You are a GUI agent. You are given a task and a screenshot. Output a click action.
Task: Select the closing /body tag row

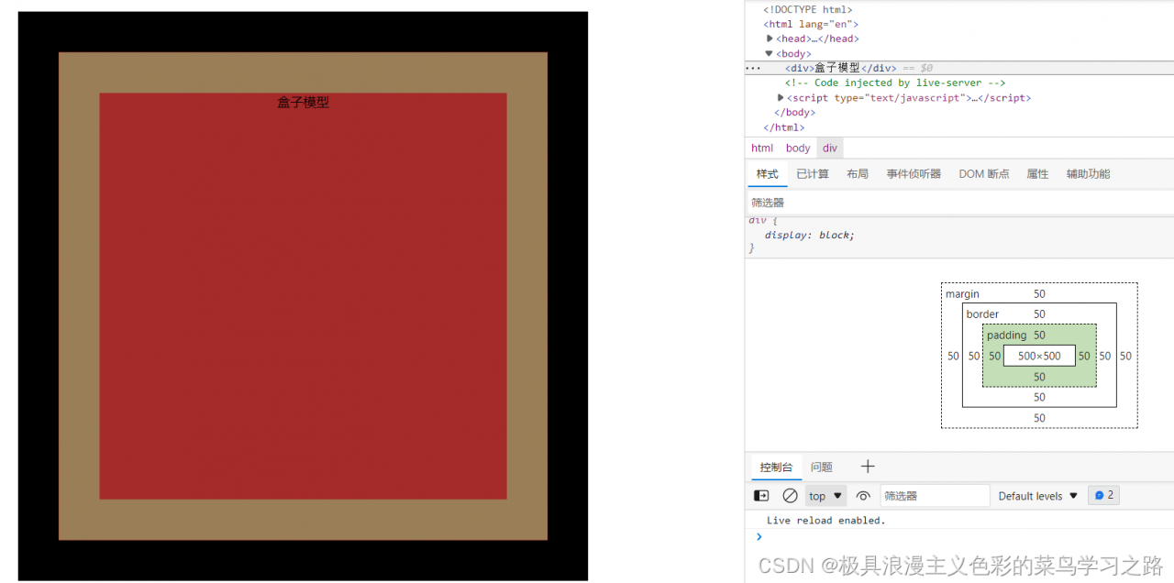pos(794,112)
